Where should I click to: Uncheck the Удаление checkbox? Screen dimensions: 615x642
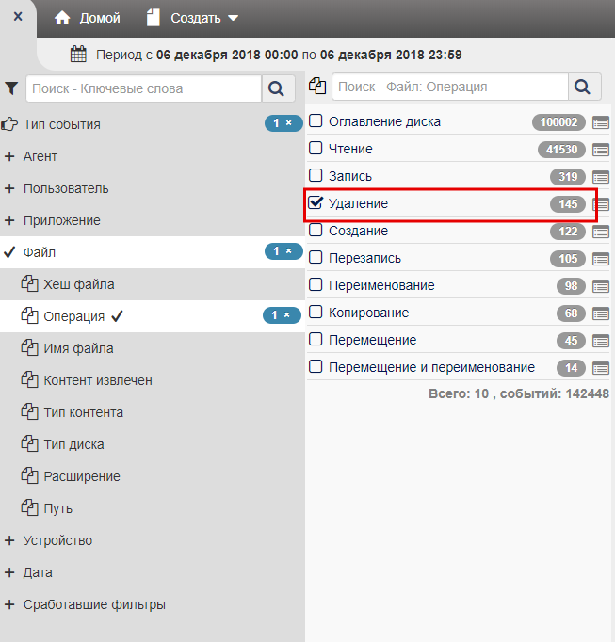pyautogui.click(x=316, y=202)
